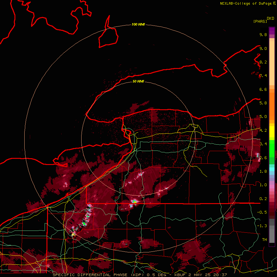Click the 5.8 color scale value
277x277 pixels.
[x=263, y=103]
